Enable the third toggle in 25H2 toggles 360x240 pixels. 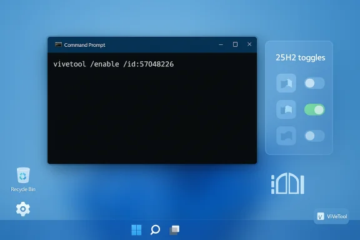click(x=314, y=136)
